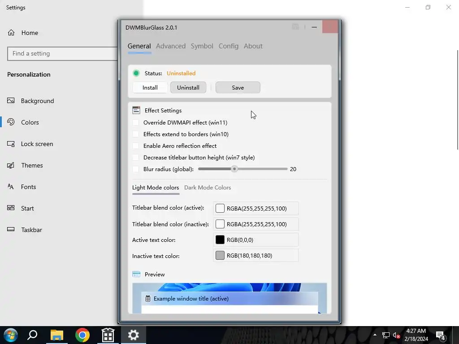Open the Symbol tab
Image resolution: width=459 pixels, height=344 pixels.
click(x=202, y=46)
